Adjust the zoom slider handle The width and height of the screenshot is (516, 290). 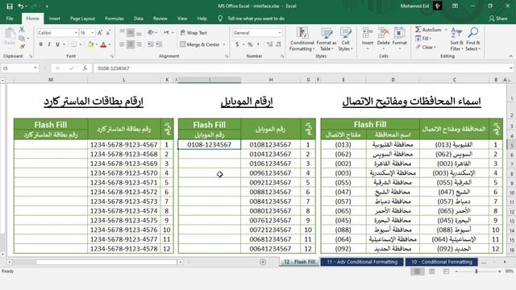pos(476,271)
